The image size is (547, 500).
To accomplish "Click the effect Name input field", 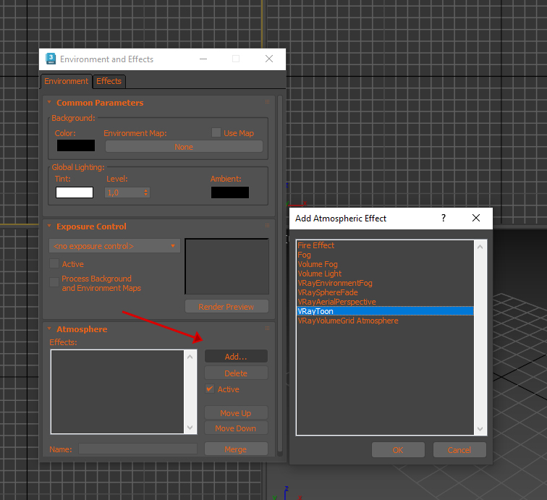I will tap(137, 449).
